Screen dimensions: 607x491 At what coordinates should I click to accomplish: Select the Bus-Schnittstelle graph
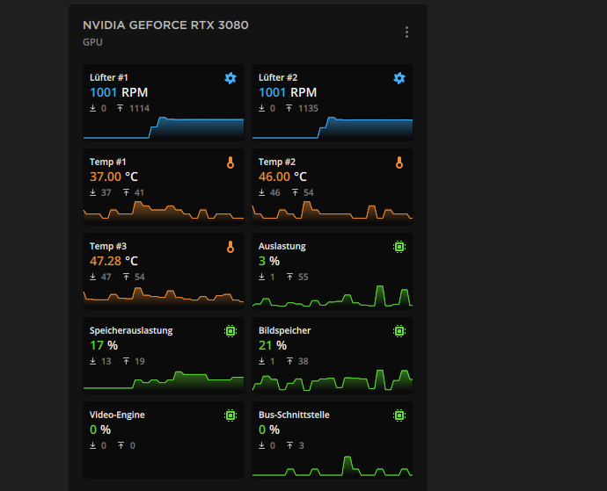click(x=333, y=466)
